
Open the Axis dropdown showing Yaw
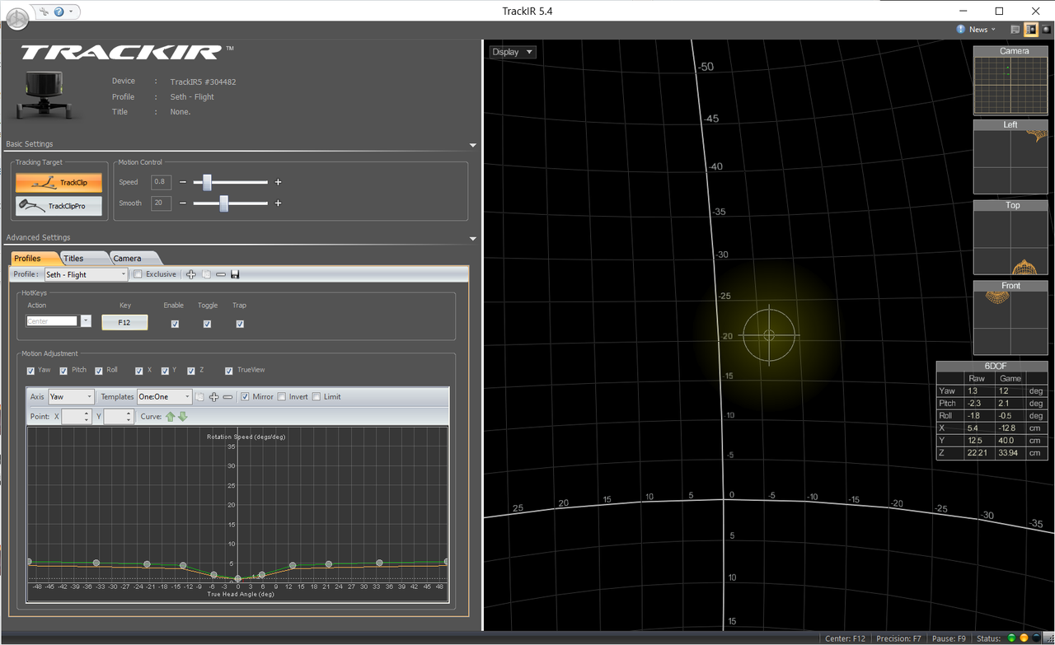71,397
